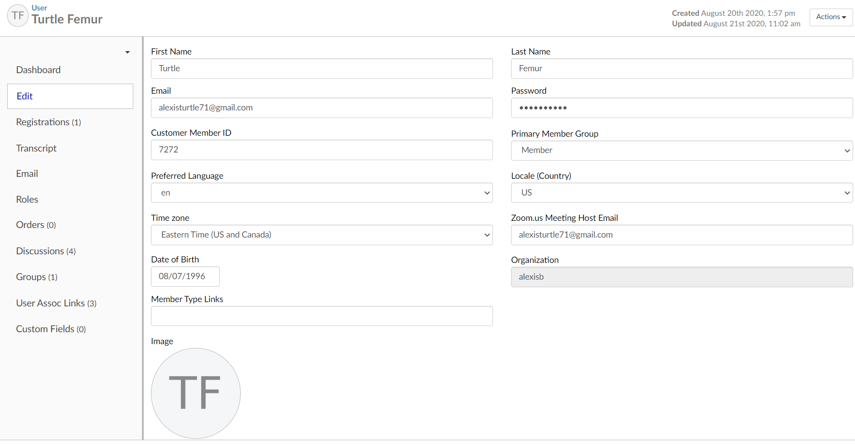The height and width of the screenshot is (445, 855).
Task: Click the Zoom.us Meeting Host Email field
Action: tap(682, 235)
